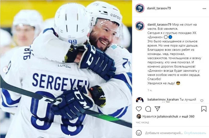Open the balakerimov_karahan username link

coord(163,100)
